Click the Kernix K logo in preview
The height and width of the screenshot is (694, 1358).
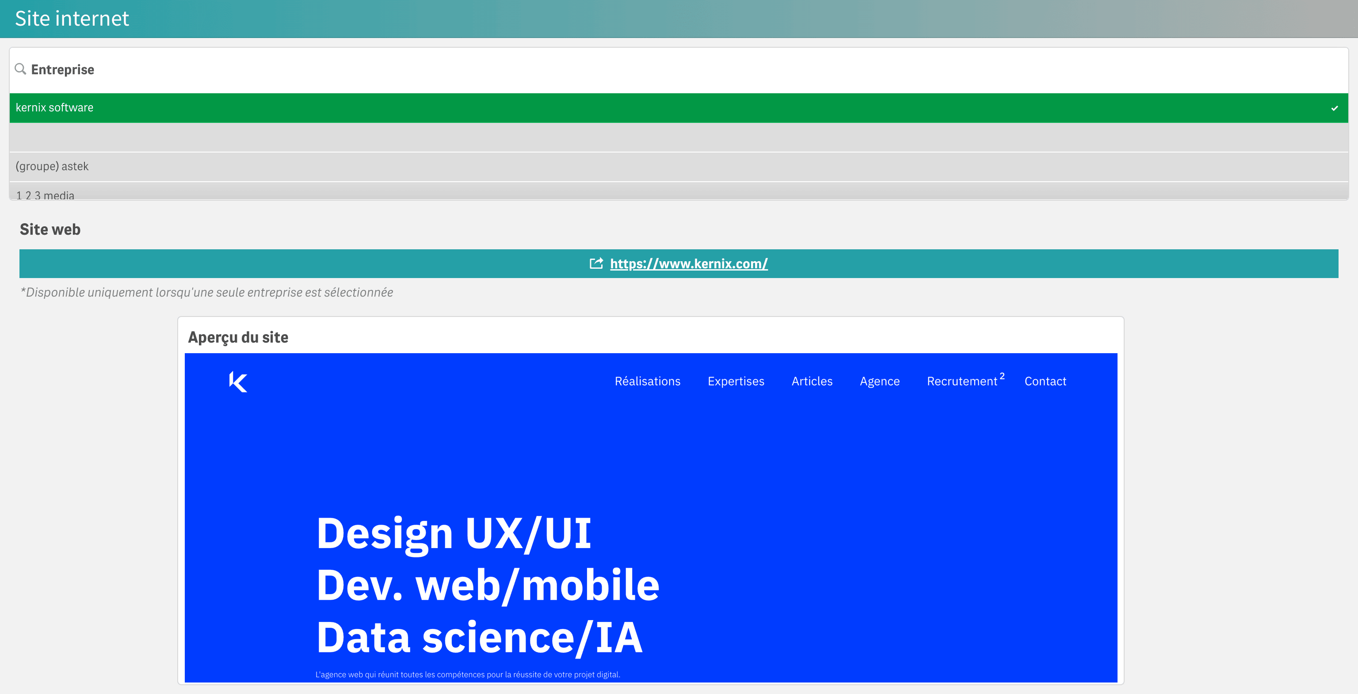(238, 381)
